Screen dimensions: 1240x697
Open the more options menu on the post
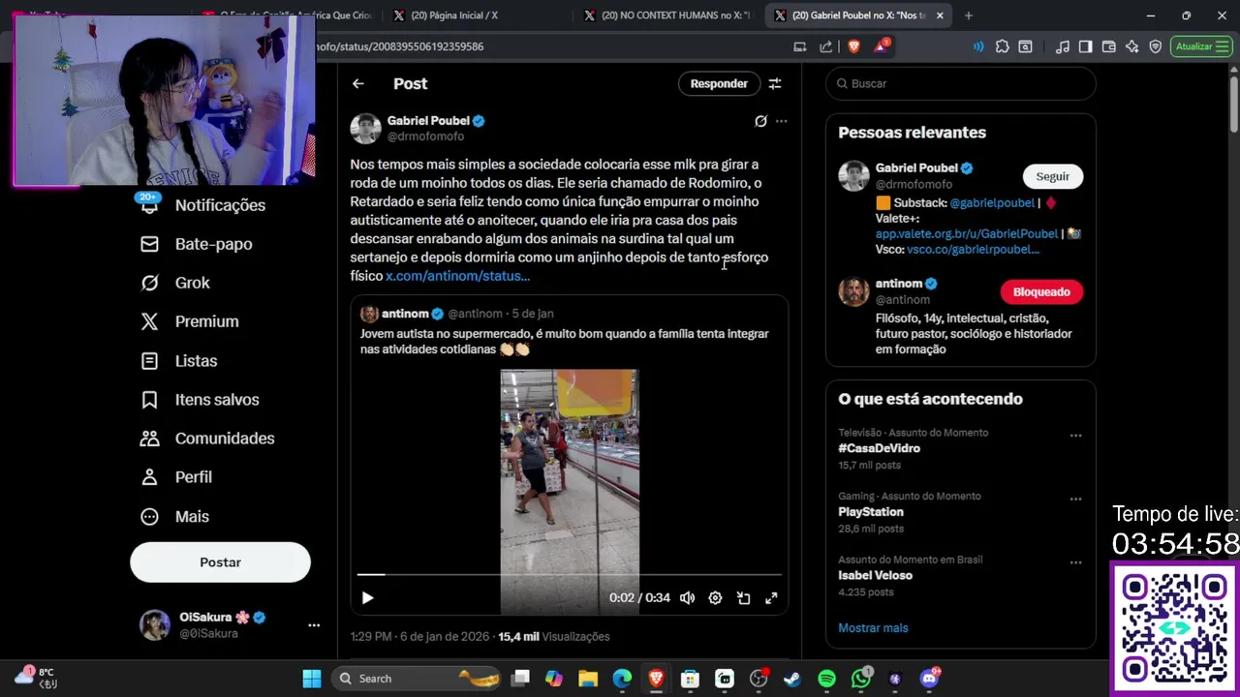pos(782,121)
